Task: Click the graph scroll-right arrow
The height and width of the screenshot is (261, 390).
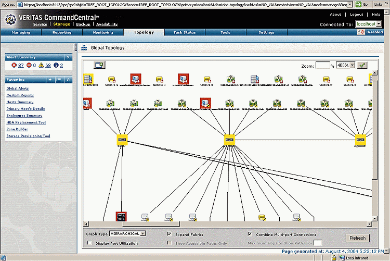Action: [369, 224]
